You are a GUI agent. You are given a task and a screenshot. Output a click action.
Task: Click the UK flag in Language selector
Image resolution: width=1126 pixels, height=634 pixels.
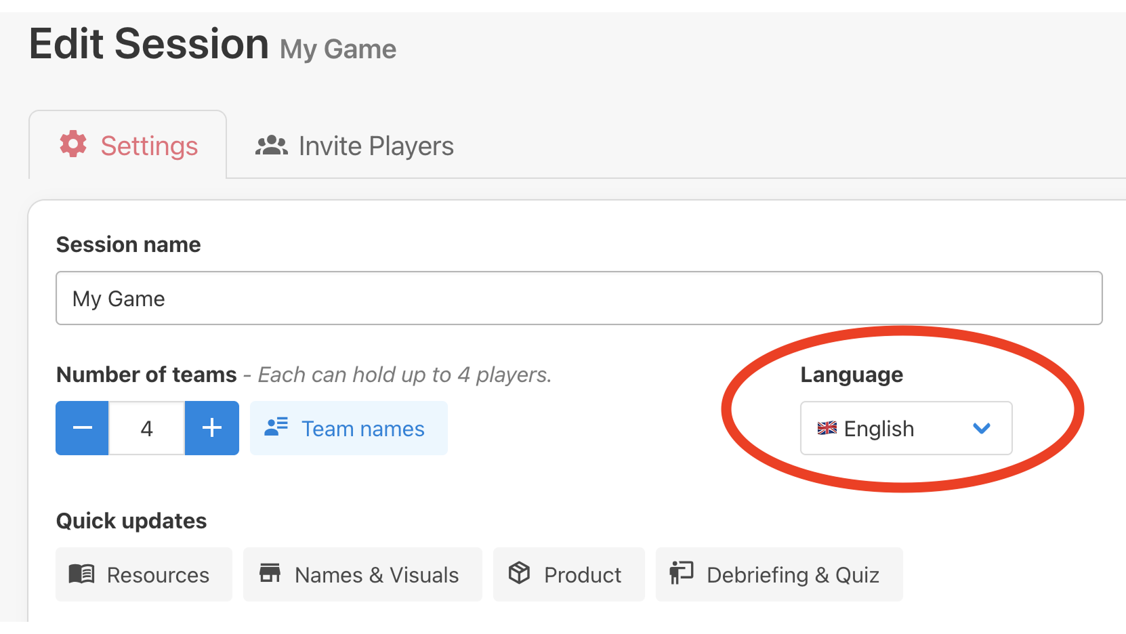point(827,428)
